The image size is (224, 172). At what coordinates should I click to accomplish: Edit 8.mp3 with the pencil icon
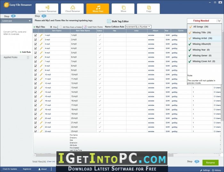(41, 66)
